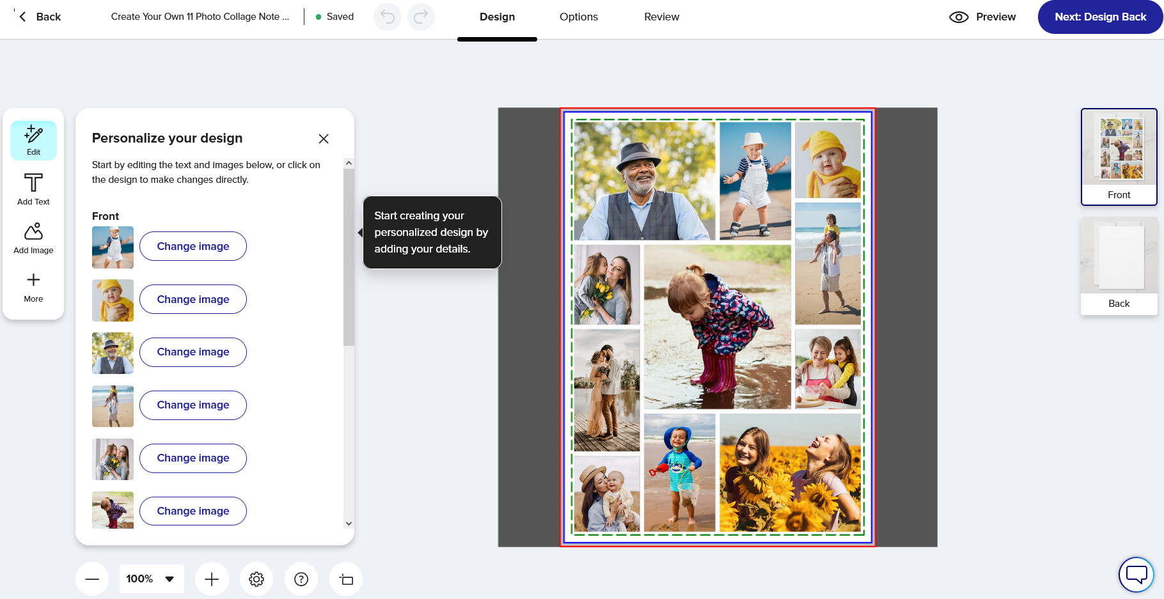Open the Add Image tool
Viewport: 1164px width, 599px height.
coord(33,238)
